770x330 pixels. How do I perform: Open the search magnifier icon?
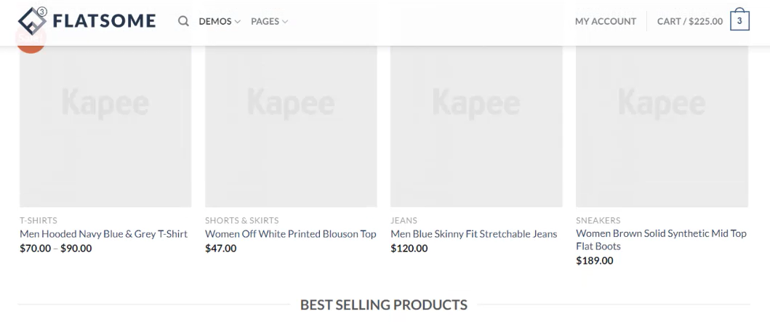click(x=184, y=21)
